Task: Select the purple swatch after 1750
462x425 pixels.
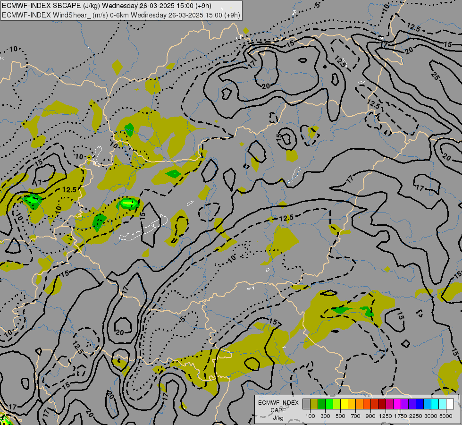Action: click(405, 404)
